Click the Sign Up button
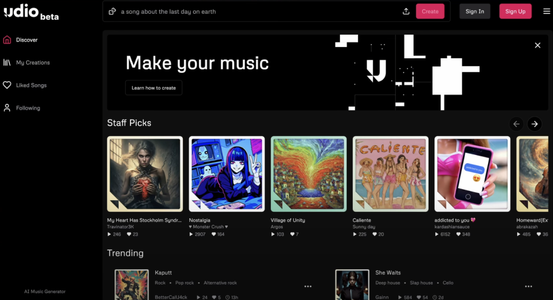553x300 pixels. pyautogui.click(x=515, y=11)
